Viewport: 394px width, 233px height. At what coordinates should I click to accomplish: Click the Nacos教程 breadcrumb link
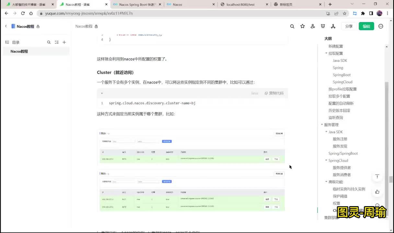[x=84, y=27]
